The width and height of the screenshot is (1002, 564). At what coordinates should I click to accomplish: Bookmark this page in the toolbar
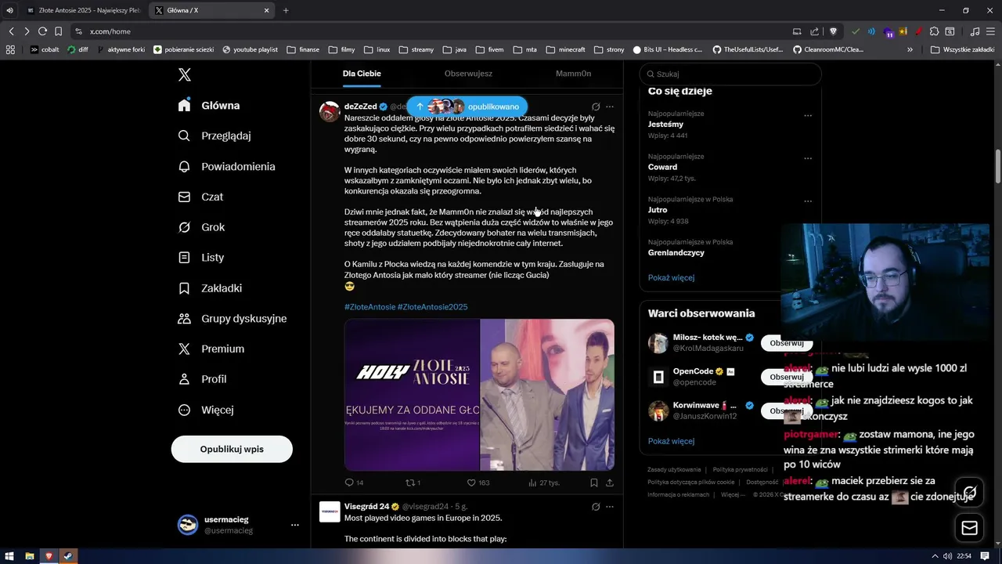coord(58,31)
